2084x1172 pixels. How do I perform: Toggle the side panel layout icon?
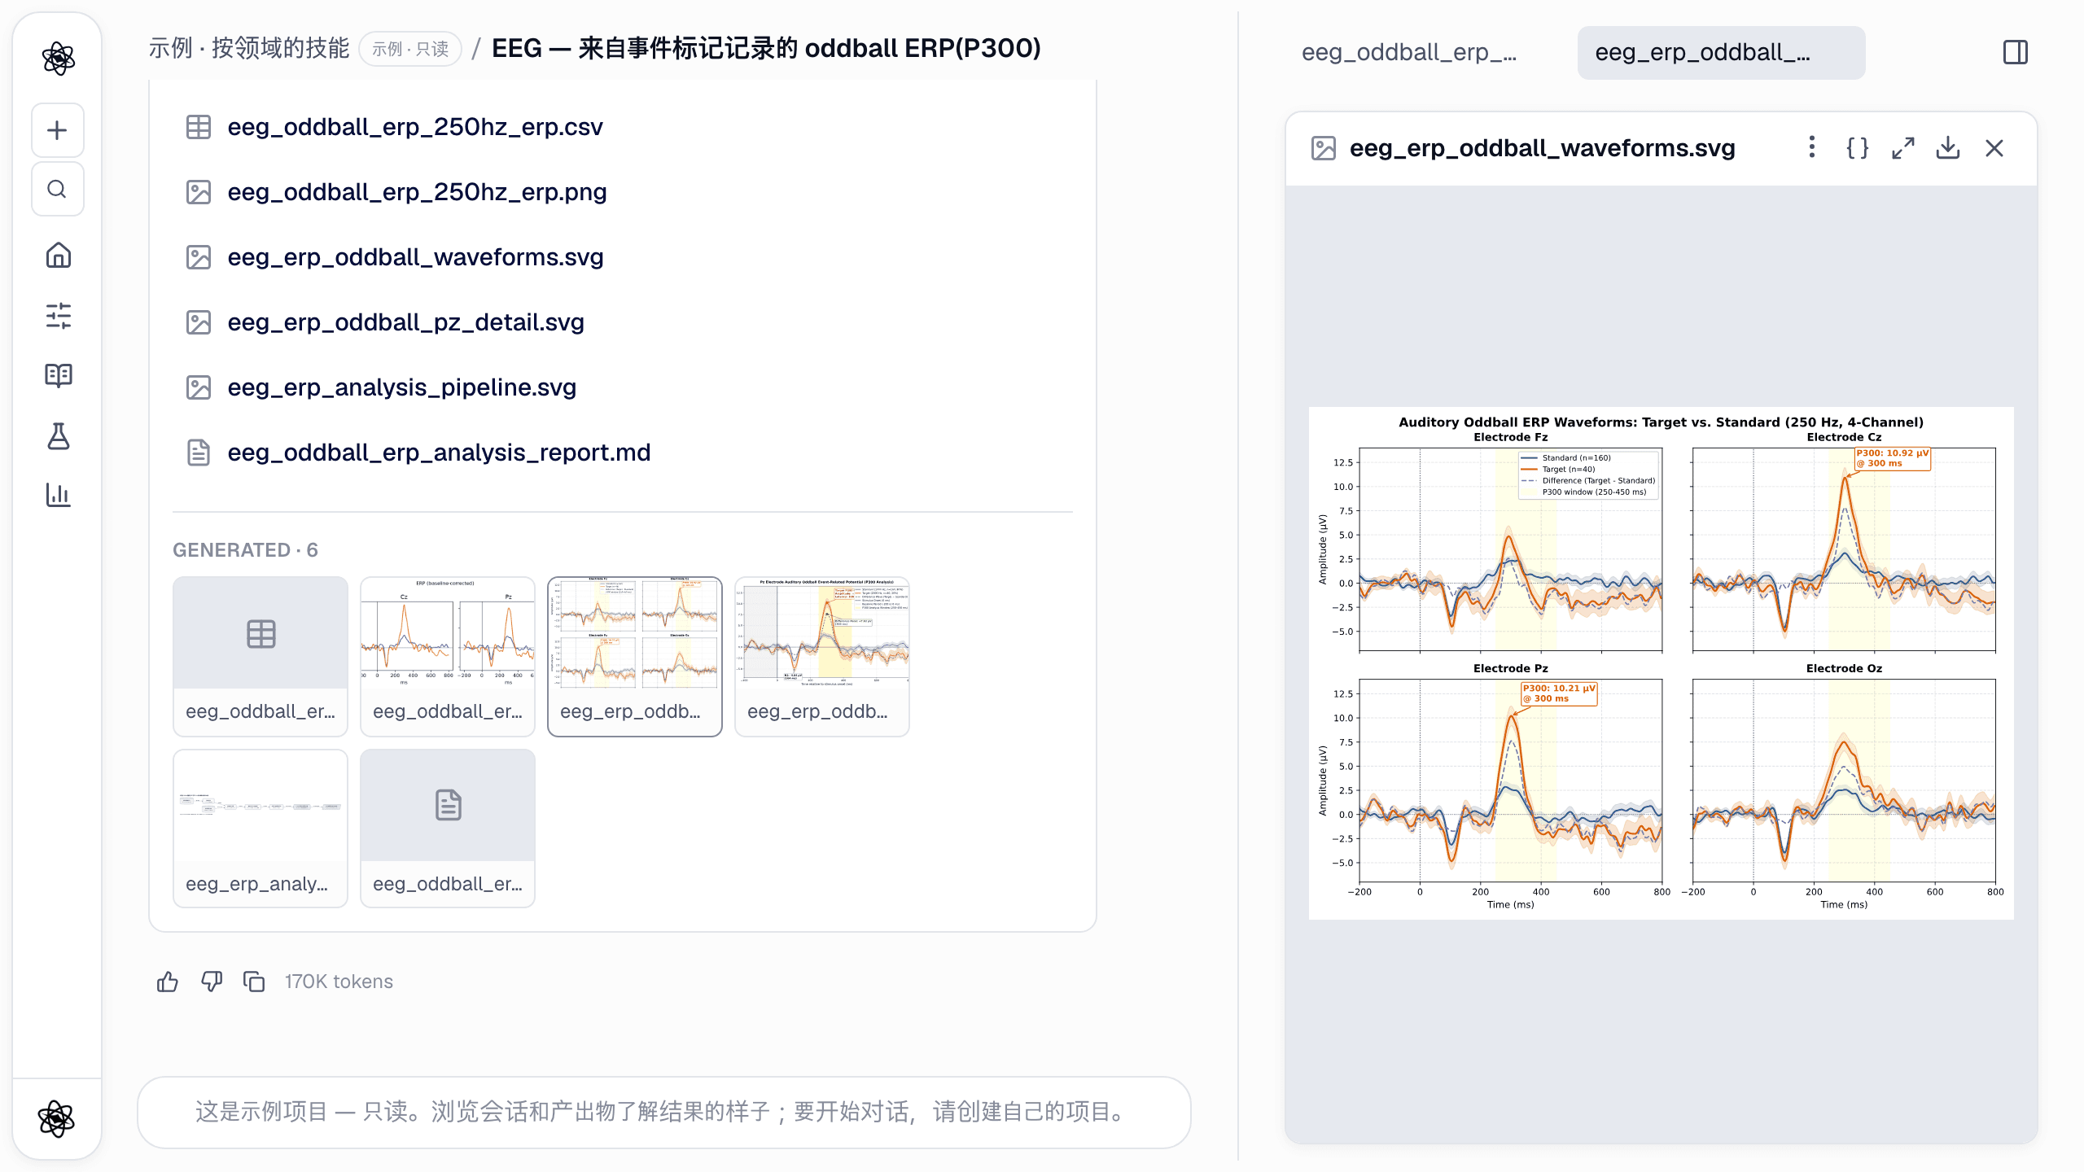[x=2015, y=53]
